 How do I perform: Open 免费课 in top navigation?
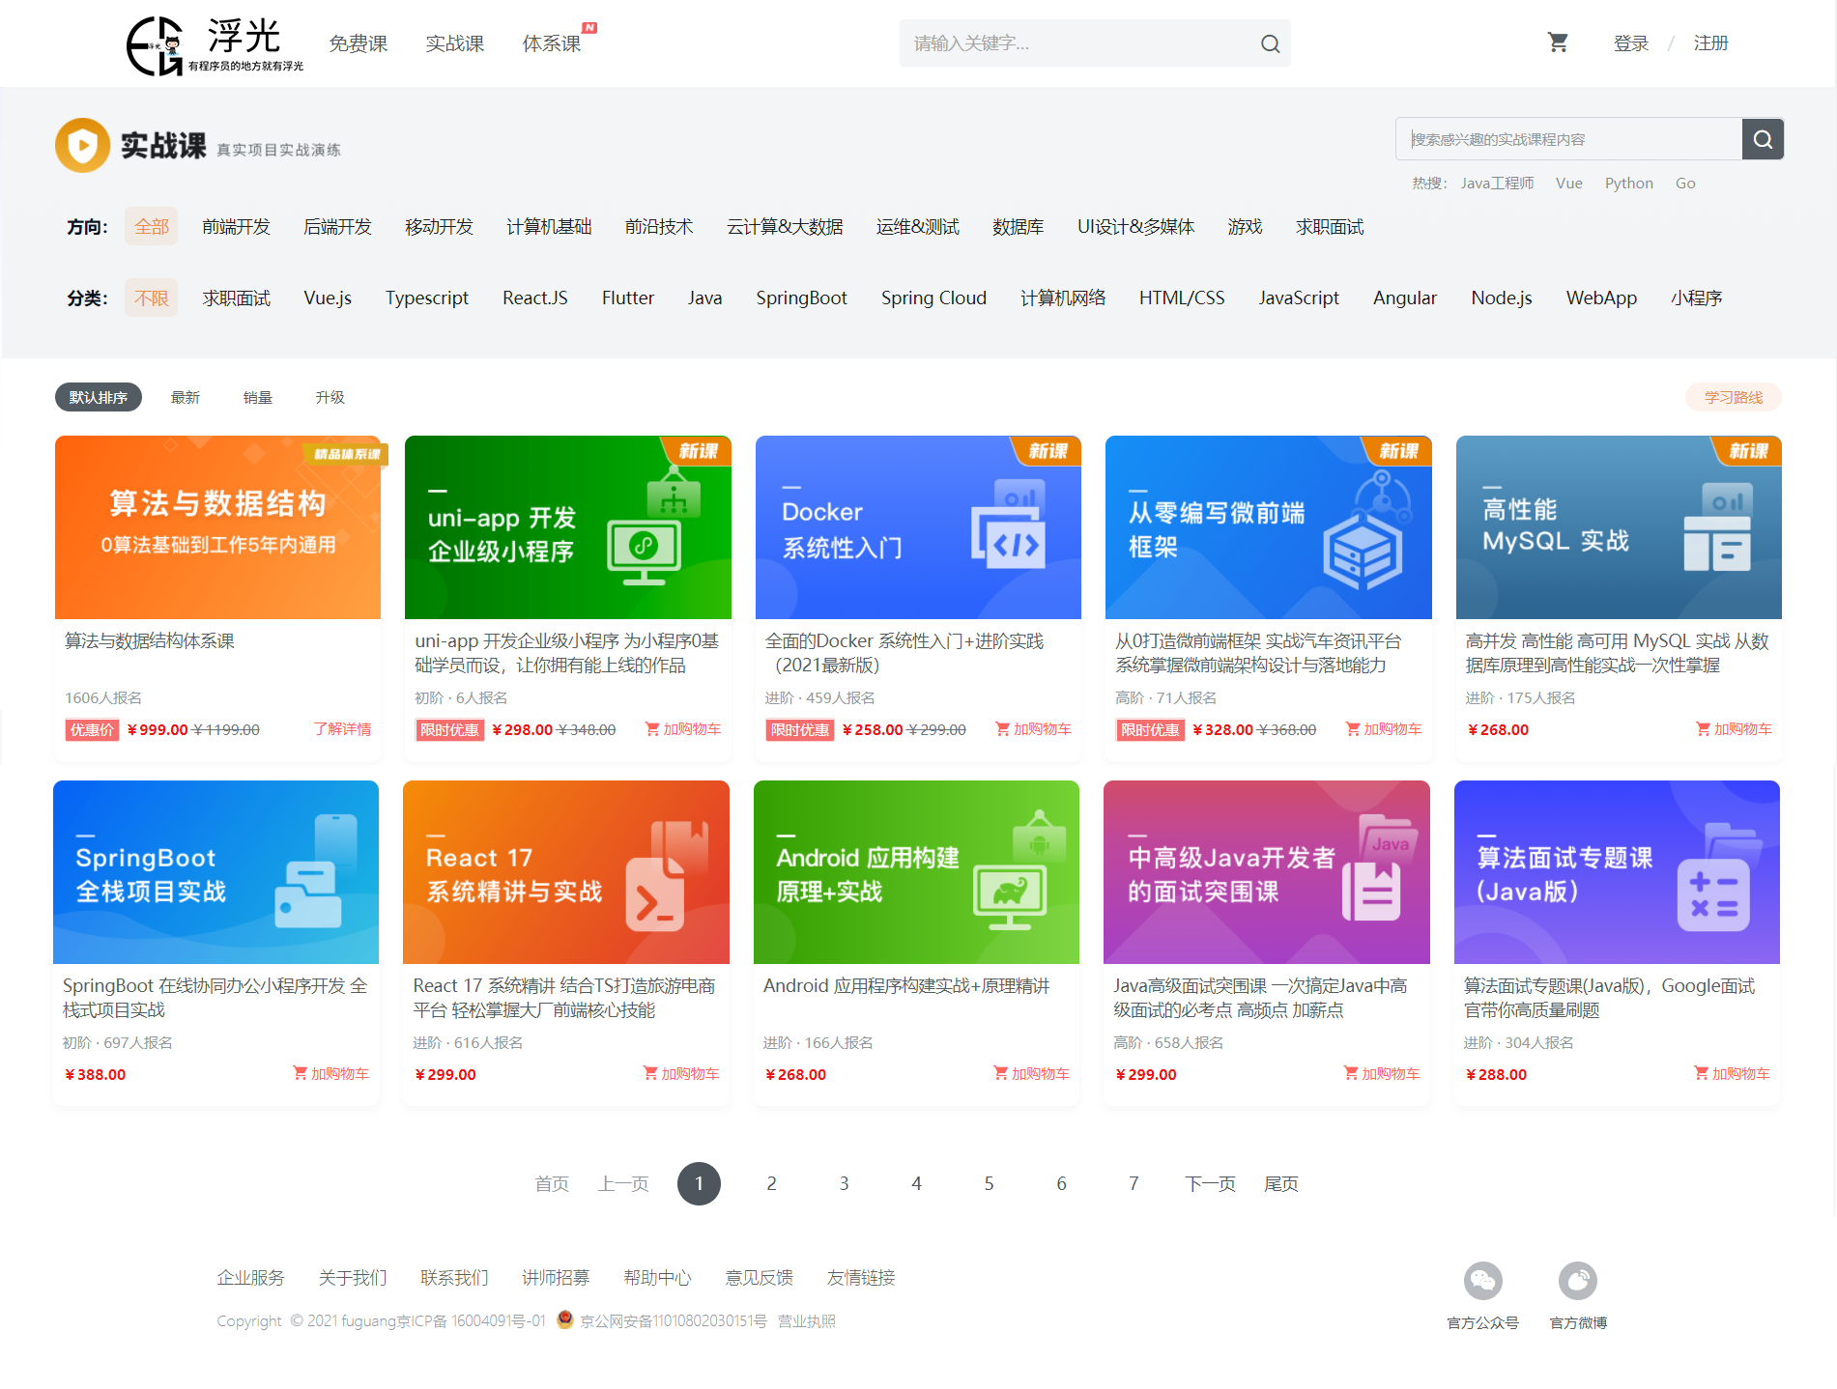(x=358, y=43)
